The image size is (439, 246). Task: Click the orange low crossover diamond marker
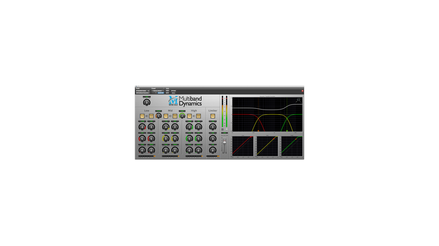point(258,131)
